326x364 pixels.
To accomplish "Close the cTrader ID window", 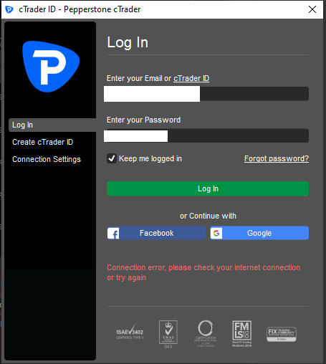I will [x=312, y=9].
